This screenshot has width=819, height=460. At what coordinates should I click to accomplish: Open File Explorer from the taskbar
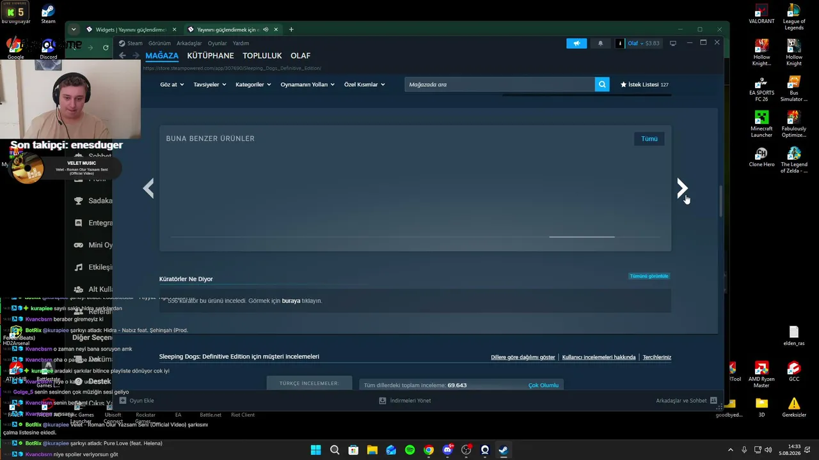[x=372, y=450]
